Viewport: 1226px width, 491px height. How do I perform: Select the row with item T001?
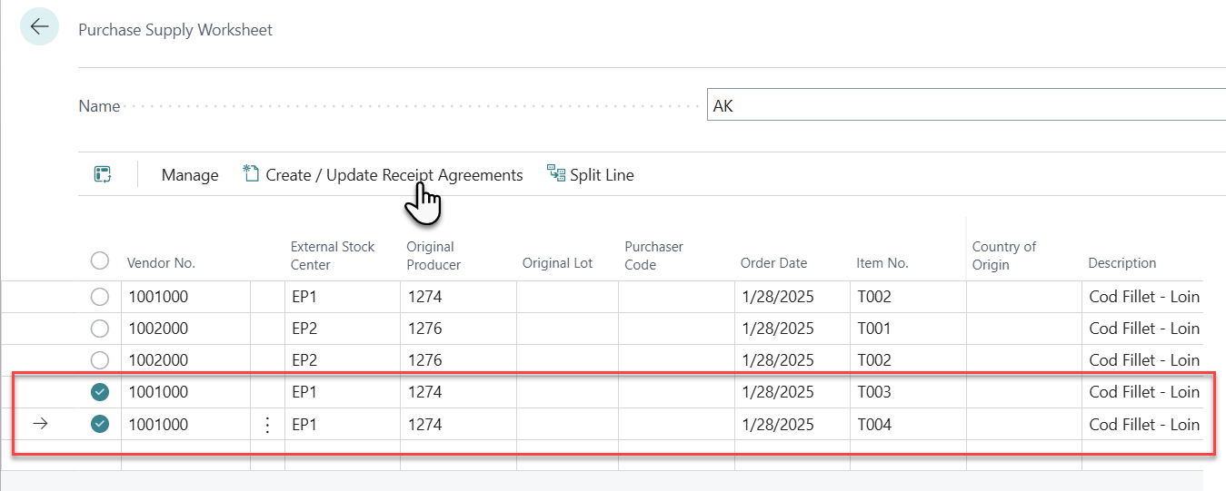[100, 329]
